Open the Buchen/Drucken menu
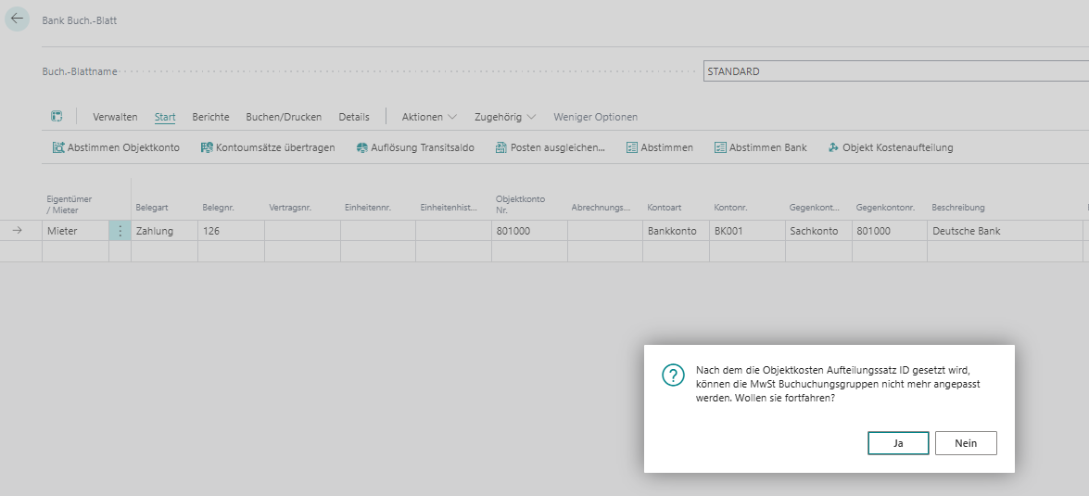The width and height of the screenshot is (1089, 496). [284, 117]
